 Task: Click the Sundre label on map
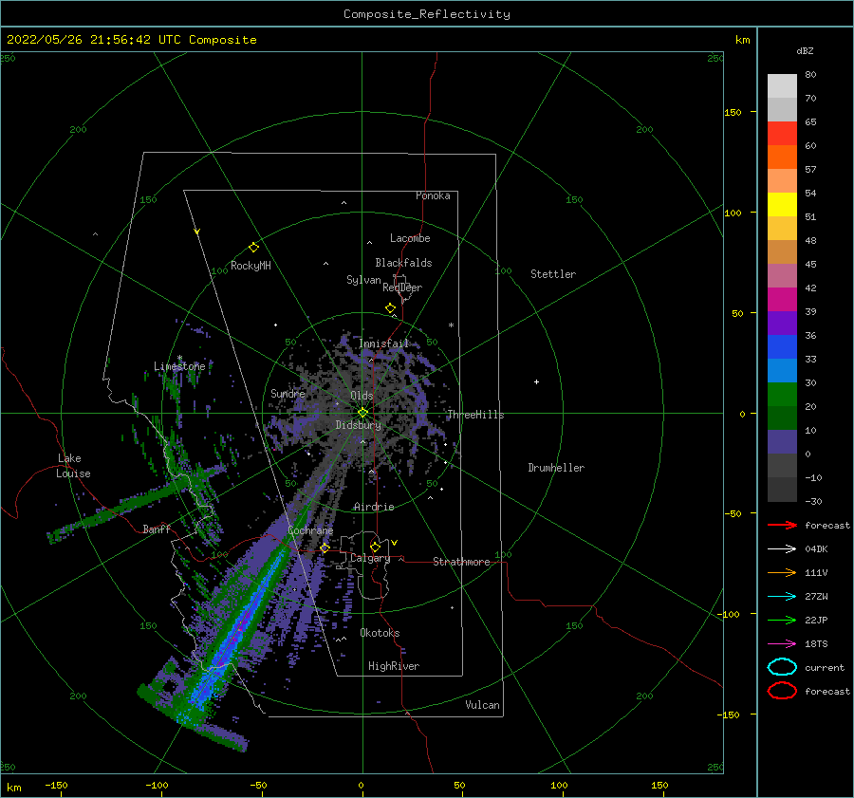(288, 393)
